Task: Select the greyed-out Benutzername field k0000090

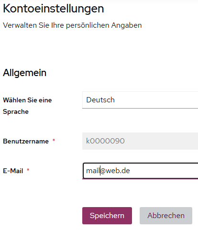Action: click(140, 141)
